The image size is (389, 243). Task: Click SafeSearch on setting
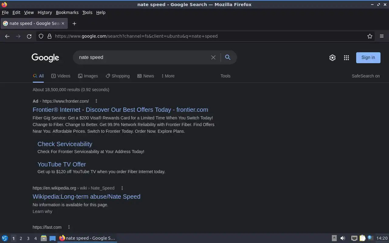[366, 76]
